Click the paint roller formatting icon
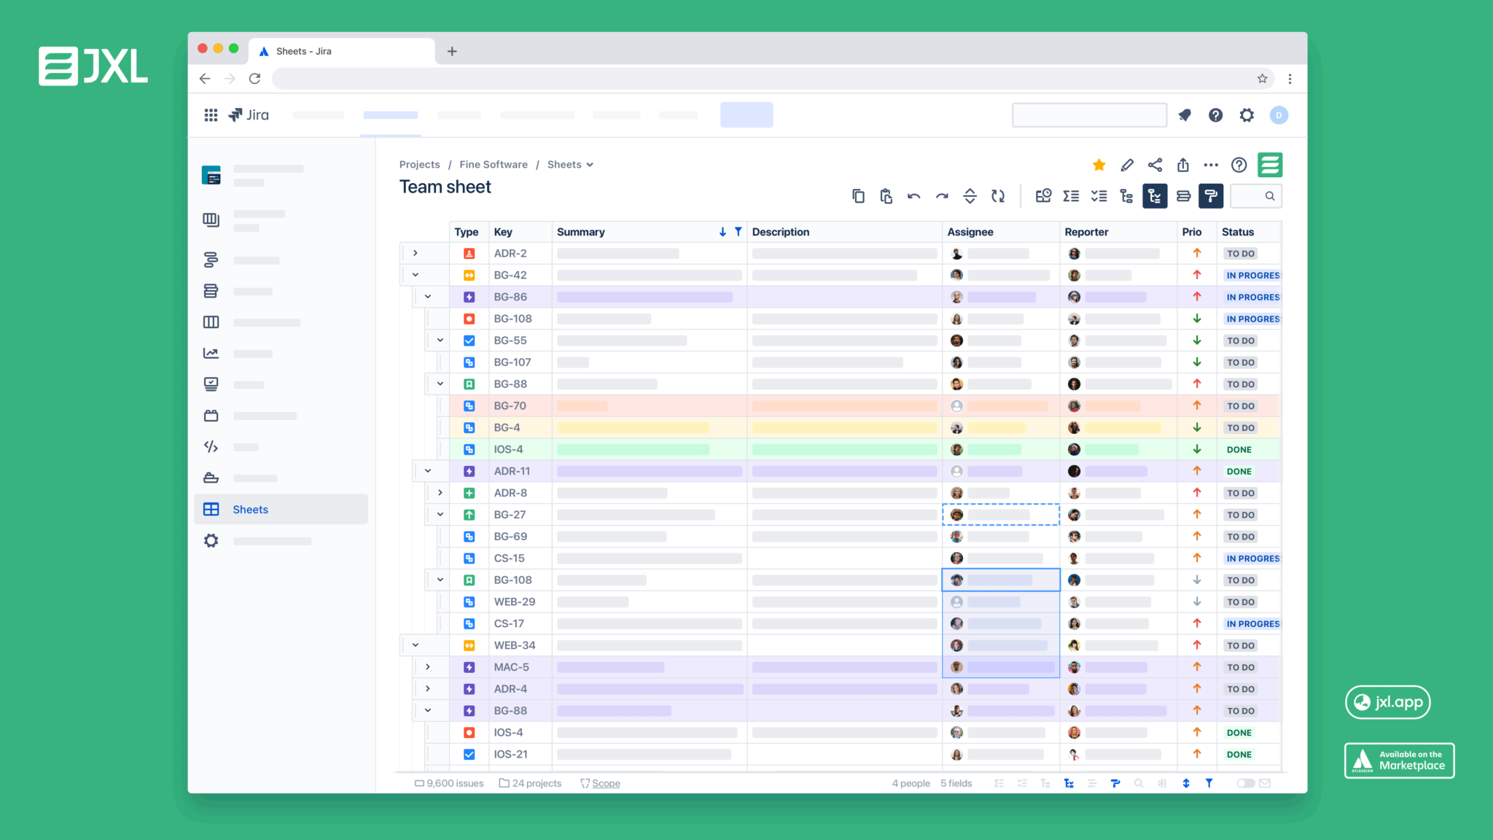This screenshot has width=1493, height=840. tap(1210, 196)
